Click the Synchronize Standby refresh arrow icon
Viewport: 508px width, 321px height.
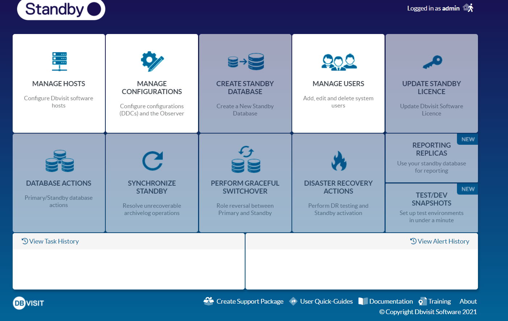tap(152, 161)
